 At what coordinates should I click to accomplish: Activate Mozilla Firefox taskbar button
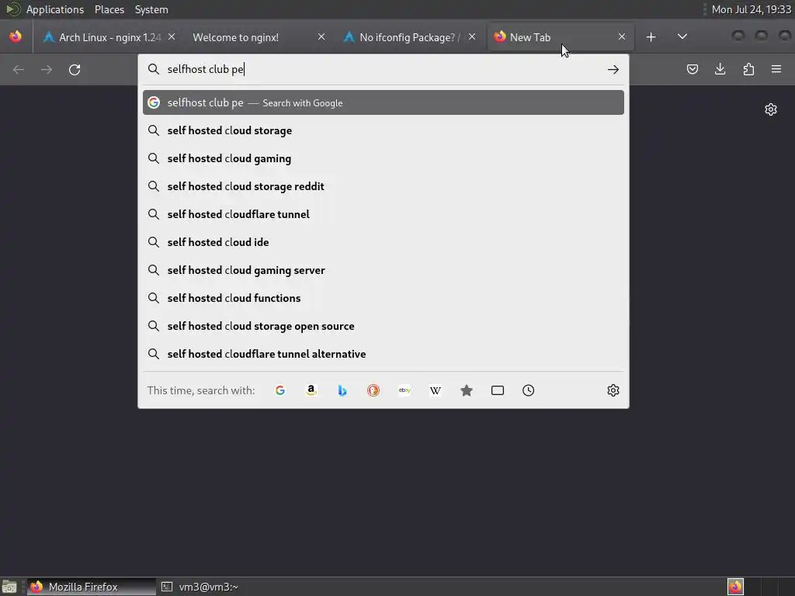(x=92, y=587)
